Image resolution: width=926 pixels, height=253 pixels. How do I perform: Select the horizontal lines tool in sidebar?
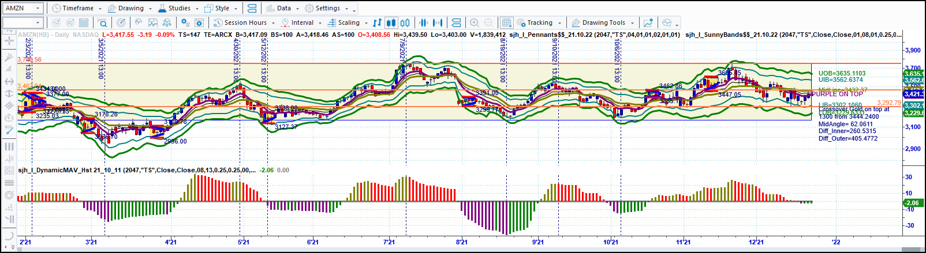point(9,183)
